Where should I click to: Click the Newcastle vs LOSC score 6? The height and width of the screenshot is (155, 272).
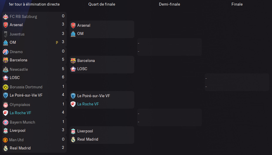click(63, 77)
